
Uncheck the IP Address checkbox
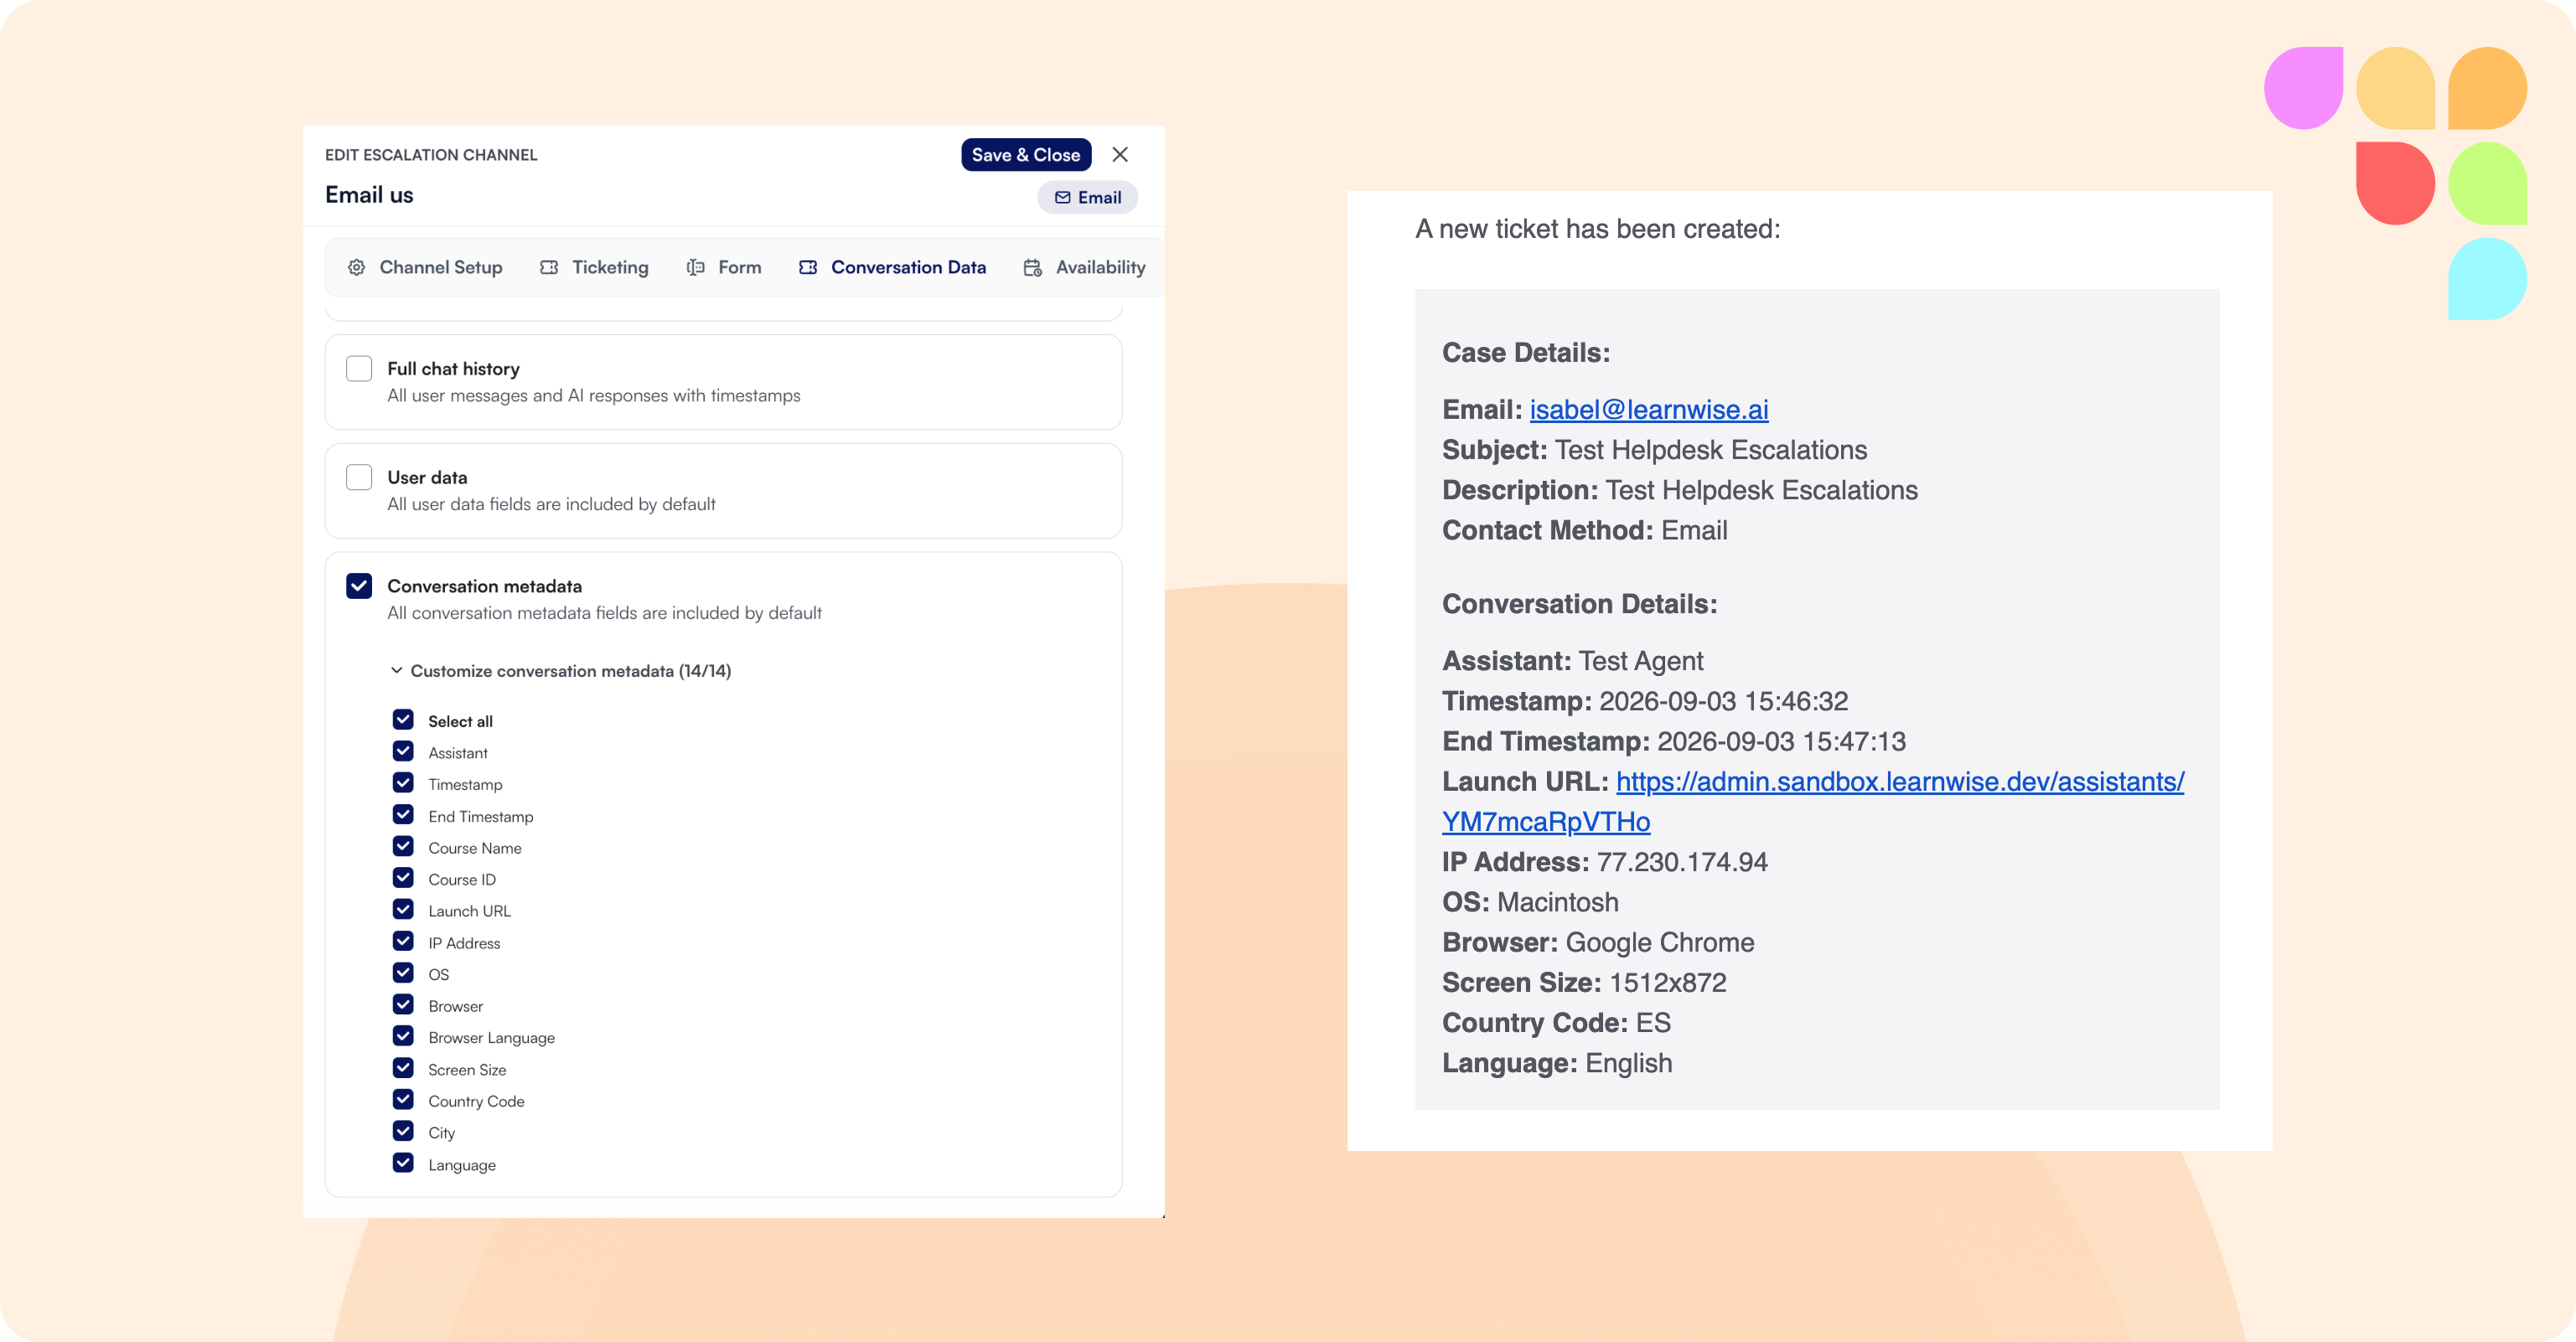403,942
